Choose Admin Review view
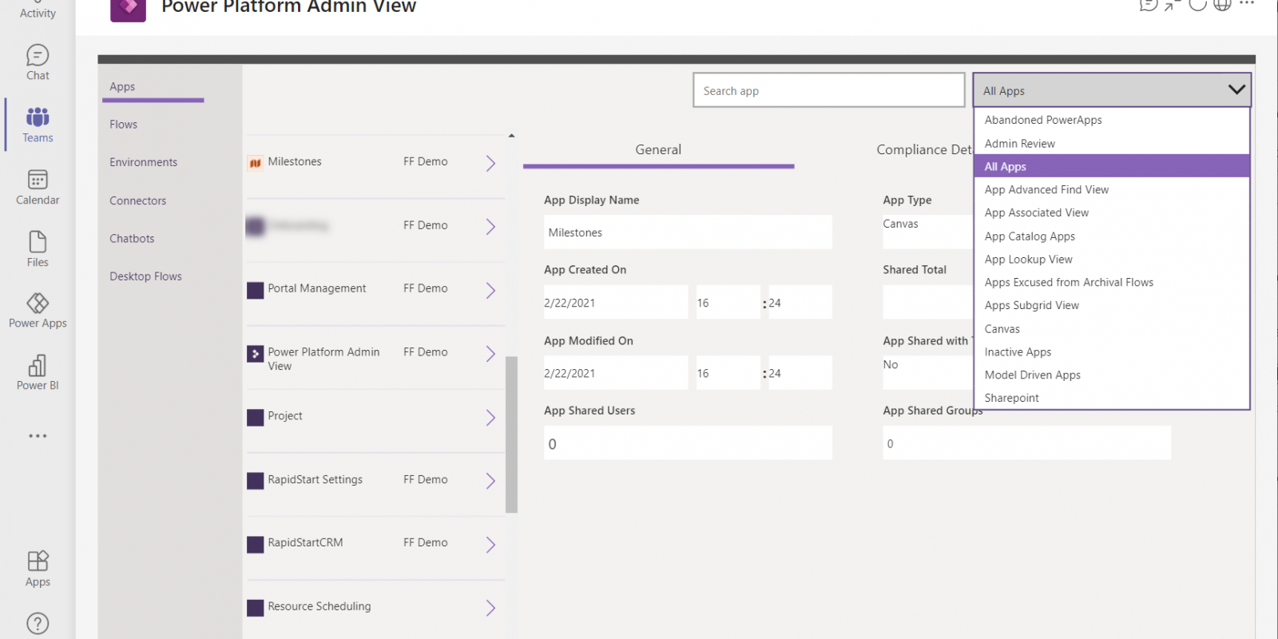The height and width of the screenshot is (639, 1278). (1112, 144)
